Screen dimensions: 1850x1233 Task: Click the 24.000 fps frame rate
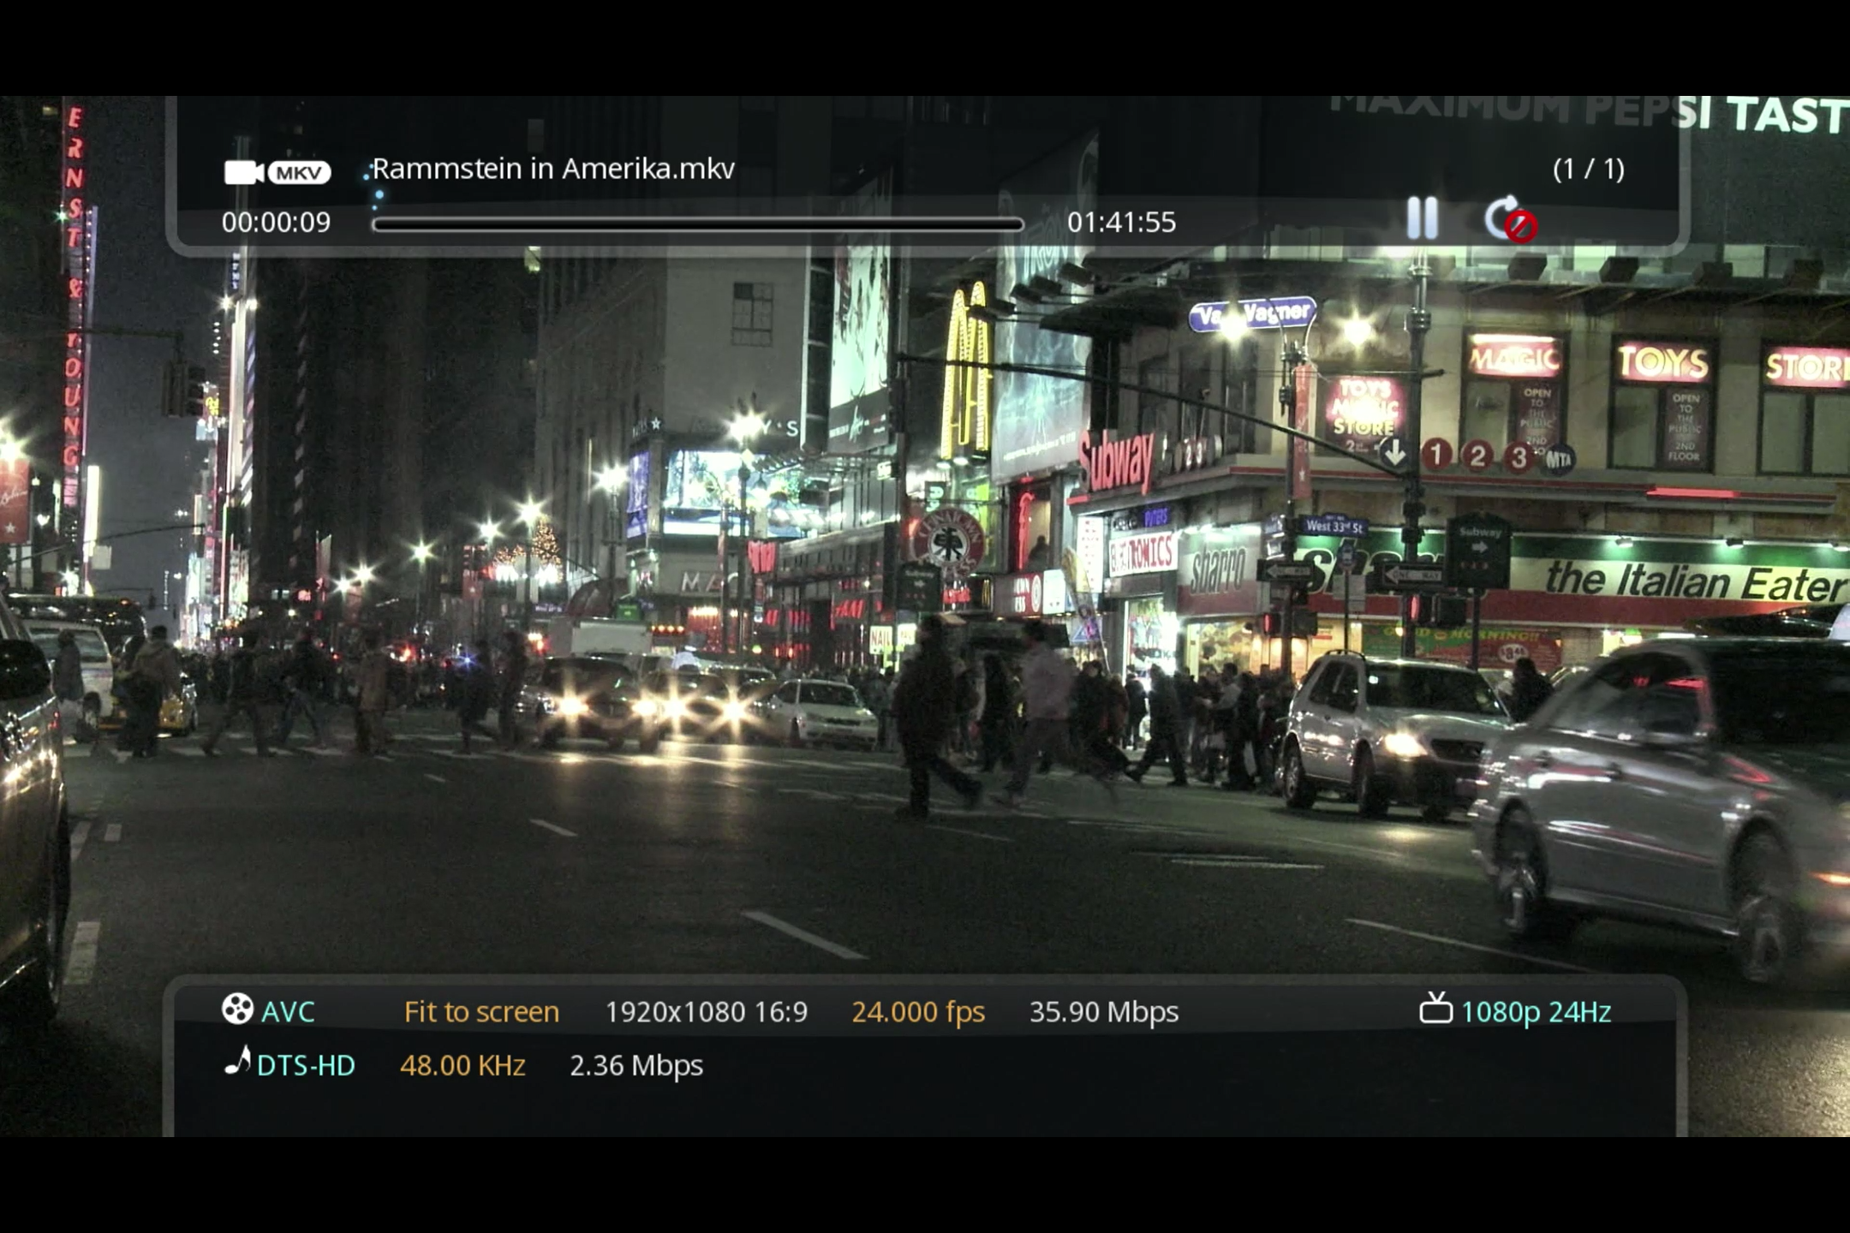918,1012
